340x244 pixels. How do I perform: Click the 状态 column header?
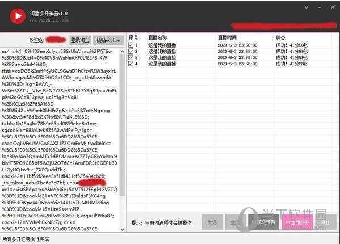pos(280,37)
